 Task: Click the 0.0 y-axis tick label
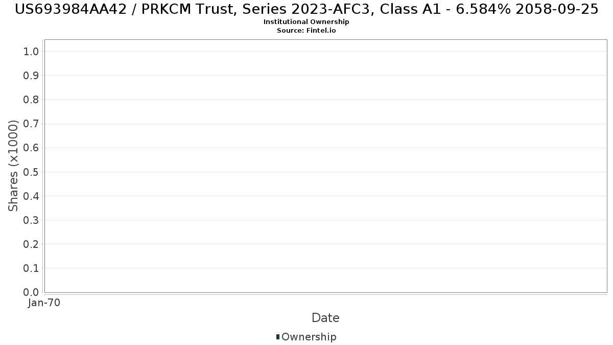click(x=31, y=292)
